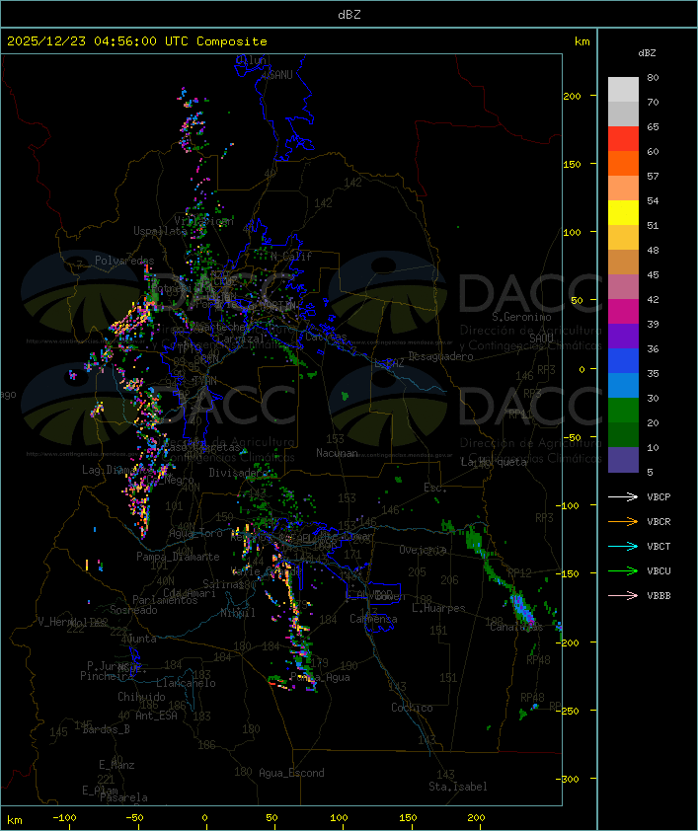Select the magenta 39–42 dBZ legend swatch

click(623, 311)
